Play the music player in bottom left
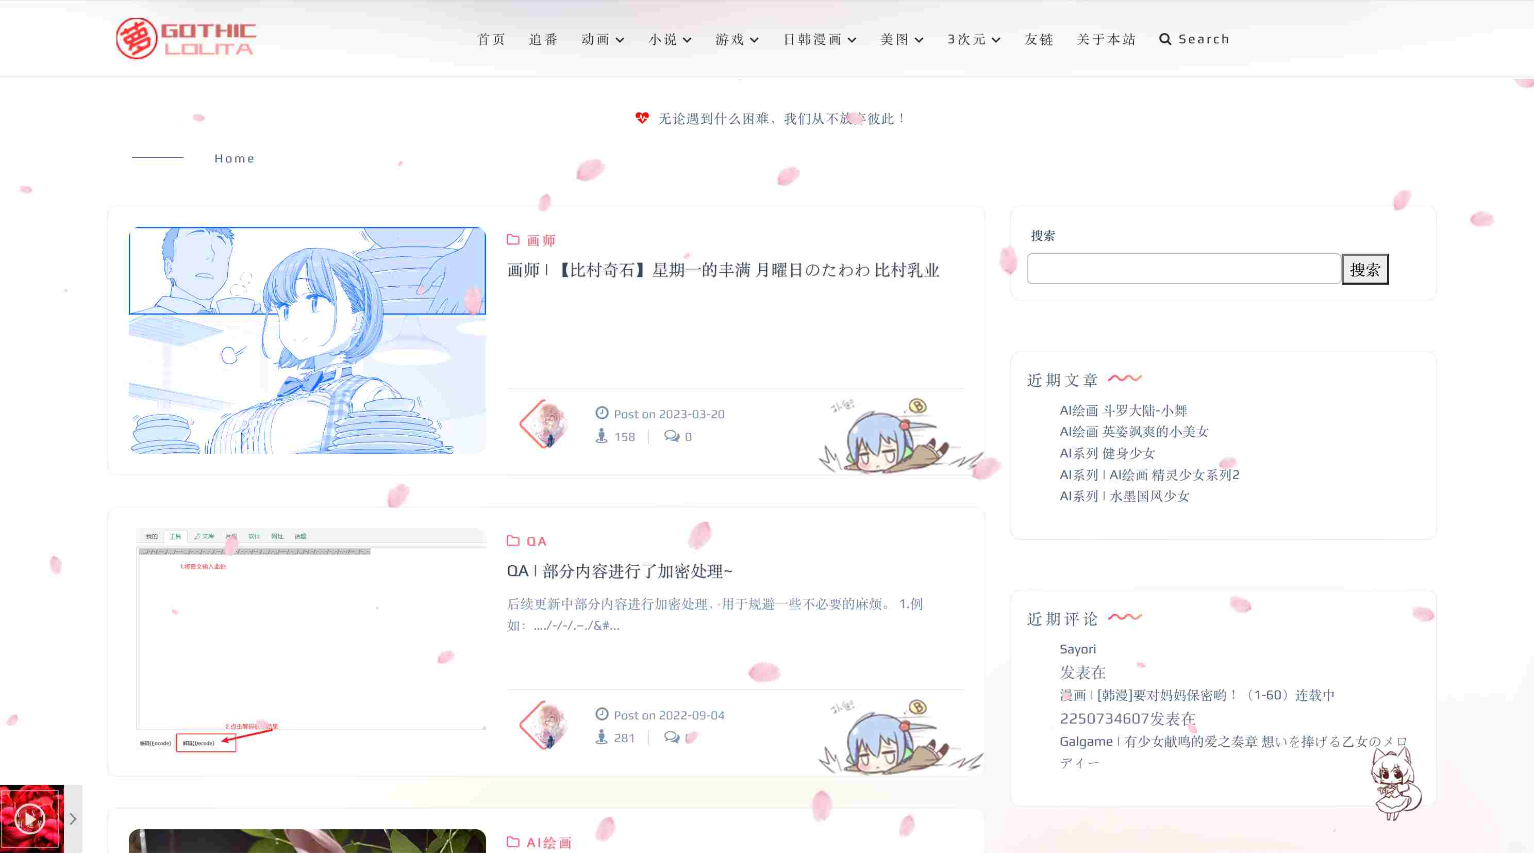Viewport: 1534px width, 853px height. 30,819
